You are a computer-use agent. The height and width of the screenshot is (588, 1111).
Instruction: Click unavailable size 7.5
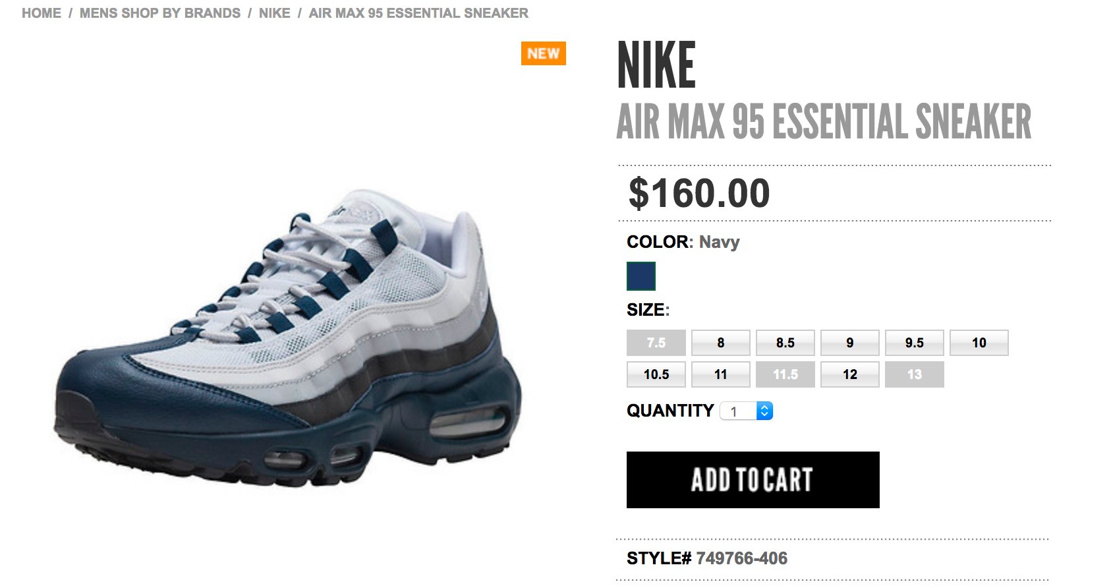click(x=656, y=343)
